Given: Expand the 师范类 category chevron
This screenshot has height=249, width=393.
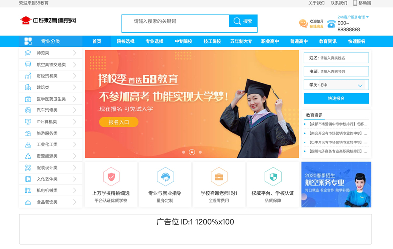Looking at the screenshot, I should (x=74, y=53).
